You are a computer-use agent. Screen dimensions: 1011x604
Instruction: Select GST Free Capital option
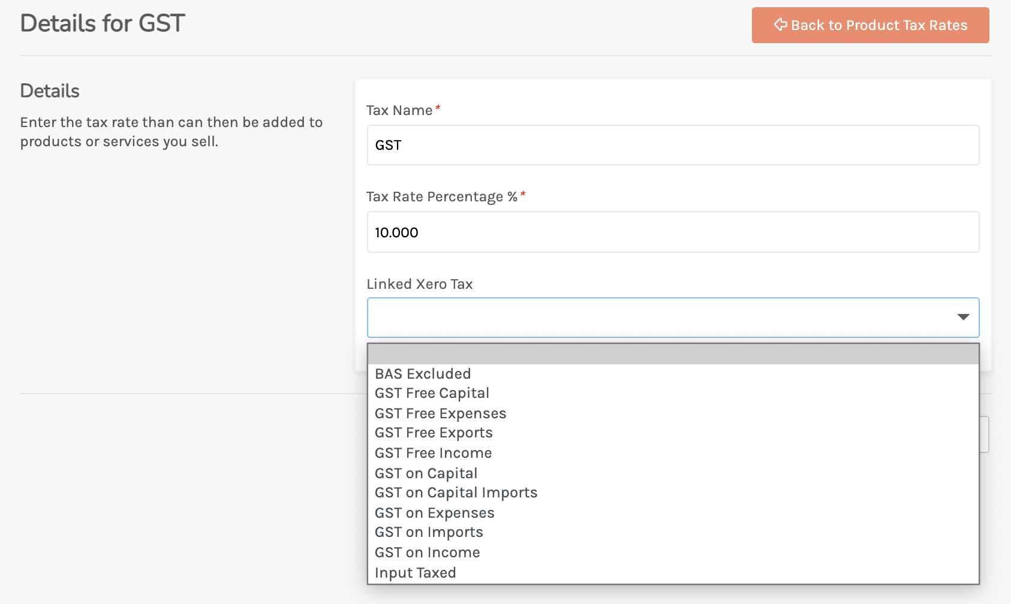[x=432, y=394]
